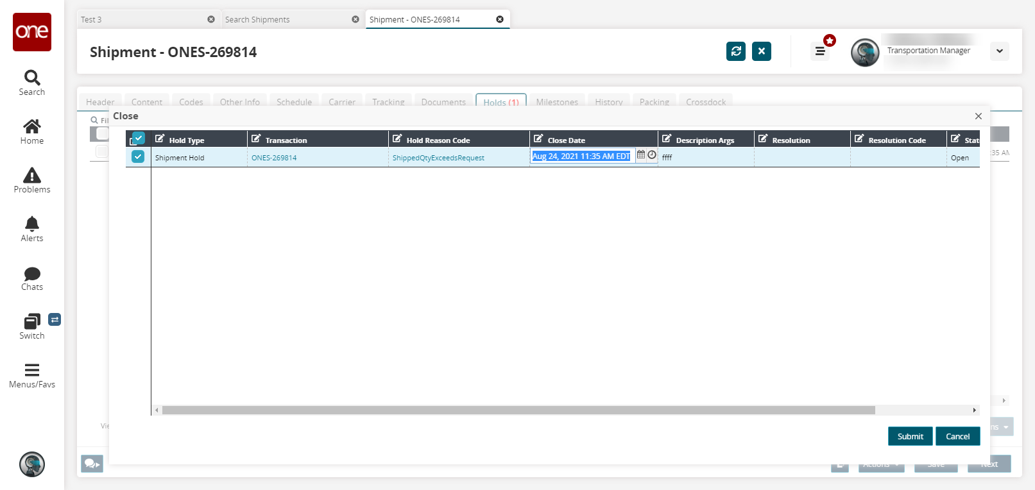The image size is (1035, 490).
Task: Click the edit icon on Resolution Code column
Action: coord(859,139)
